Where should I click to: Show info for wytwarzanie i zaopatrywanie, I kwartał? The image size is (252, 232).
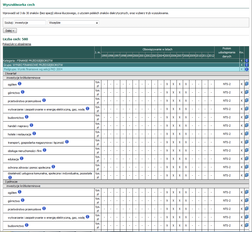click(x=88, y=108)
